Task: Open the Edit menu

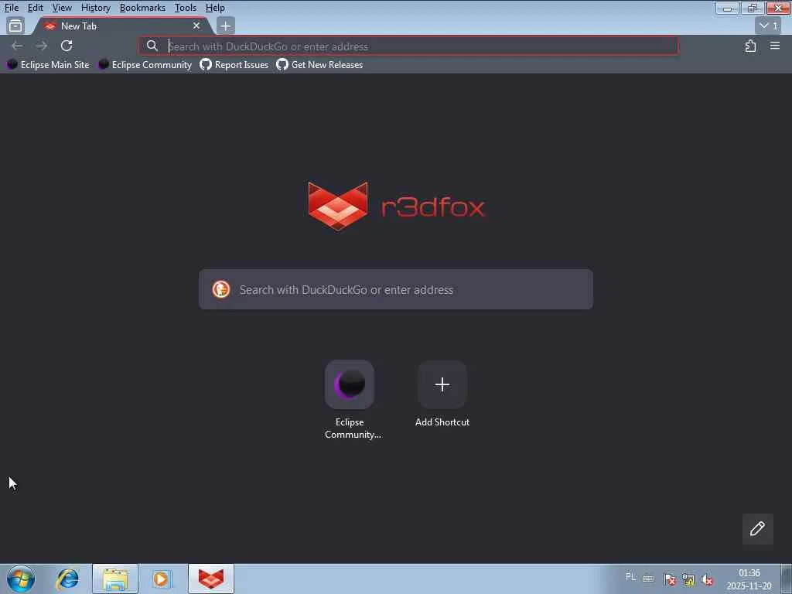Action: [36, 8]
